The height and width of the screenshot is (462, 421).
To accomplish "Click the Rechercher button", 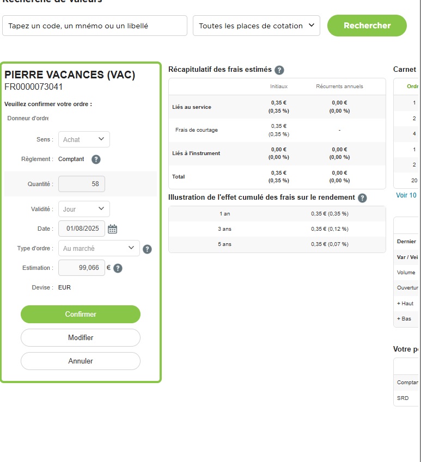I will [367, 26].
